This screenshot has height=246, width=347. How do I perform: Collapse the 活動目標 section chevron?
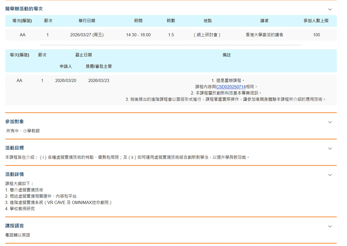pos(330,148)
